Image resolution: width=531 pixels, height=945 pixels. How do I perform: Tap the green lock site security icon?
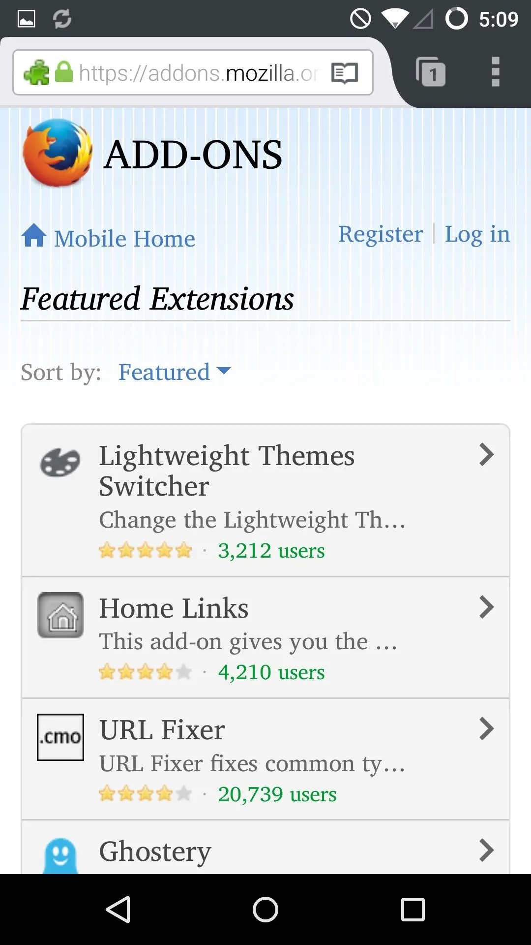pos(64,72)
